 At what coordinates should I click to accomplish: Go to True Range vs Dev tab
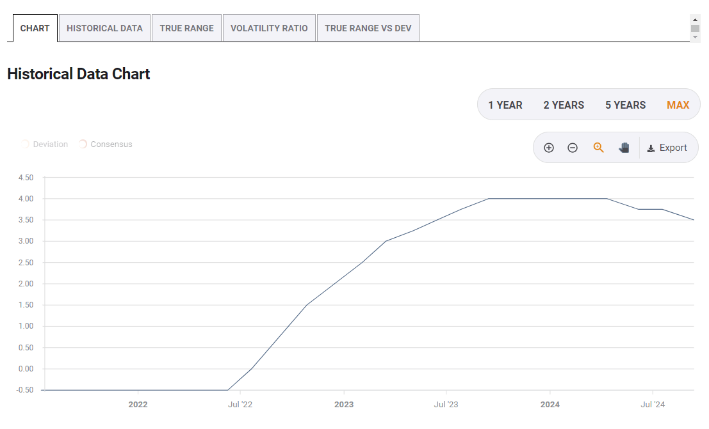368,28
